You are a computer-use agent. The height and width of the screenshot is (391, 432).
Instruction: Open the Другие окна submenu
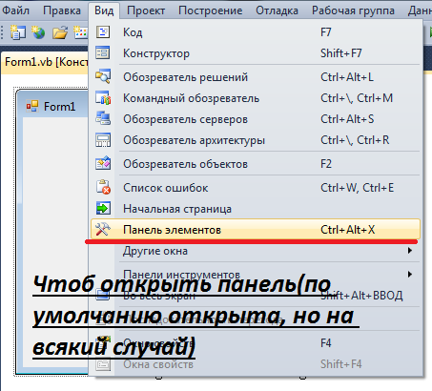[256, 251]
